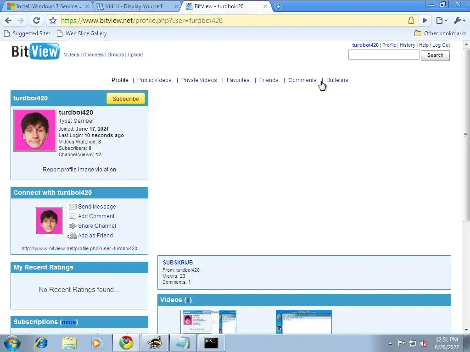Close the Install Windows 7 Service tab
The image size is (470, 352).
point(87,6)
